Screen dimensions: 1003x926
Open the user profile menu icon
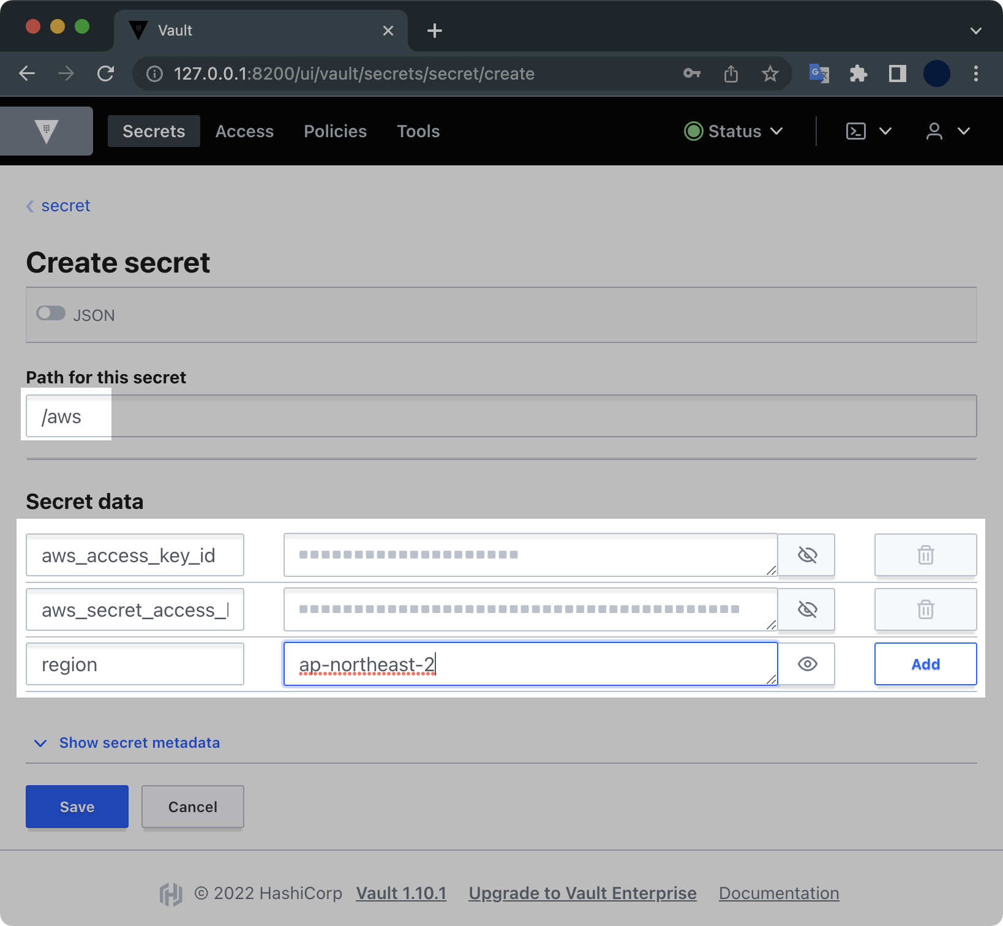(x=934, y=131)
